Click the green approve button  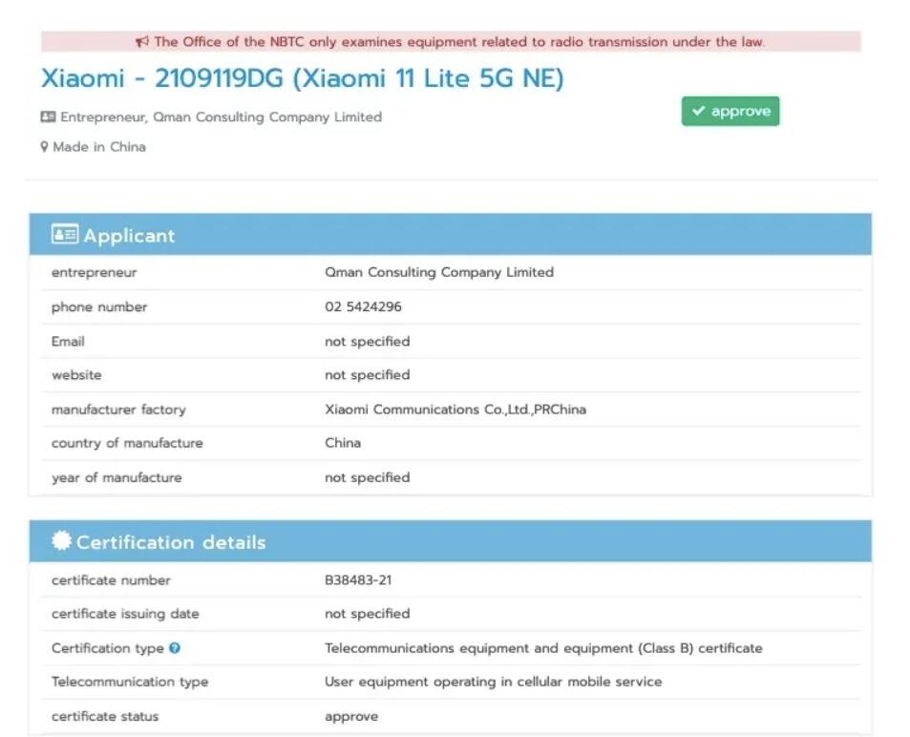[x=730, y=111]
